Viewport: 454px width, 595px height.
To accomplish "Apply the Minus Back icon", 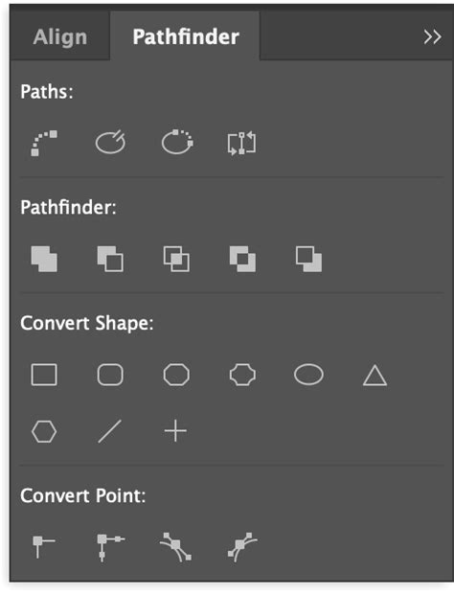I will (x=308, y=259).
